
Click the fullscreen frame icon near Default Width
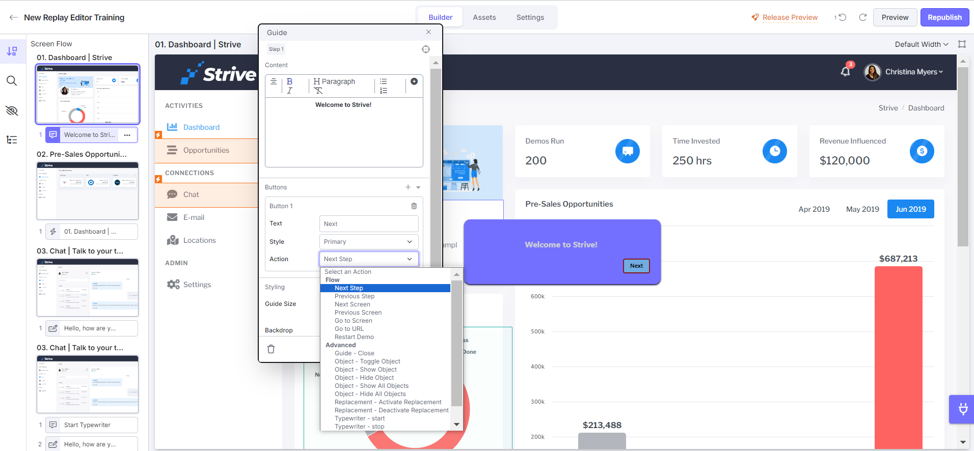tap(962, 44)
